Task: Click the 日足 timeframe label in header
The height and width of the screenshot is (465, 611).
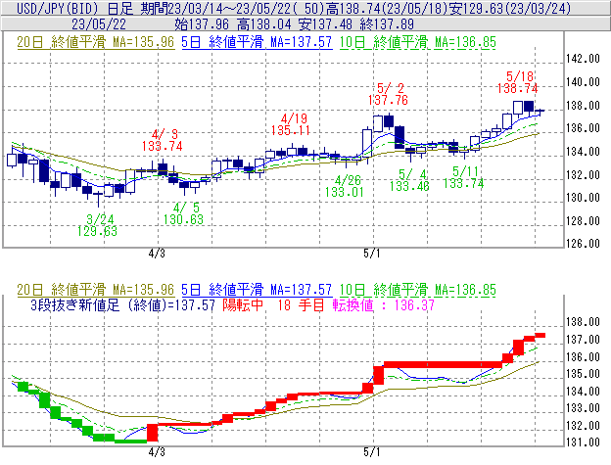Action: coord(119,8)
